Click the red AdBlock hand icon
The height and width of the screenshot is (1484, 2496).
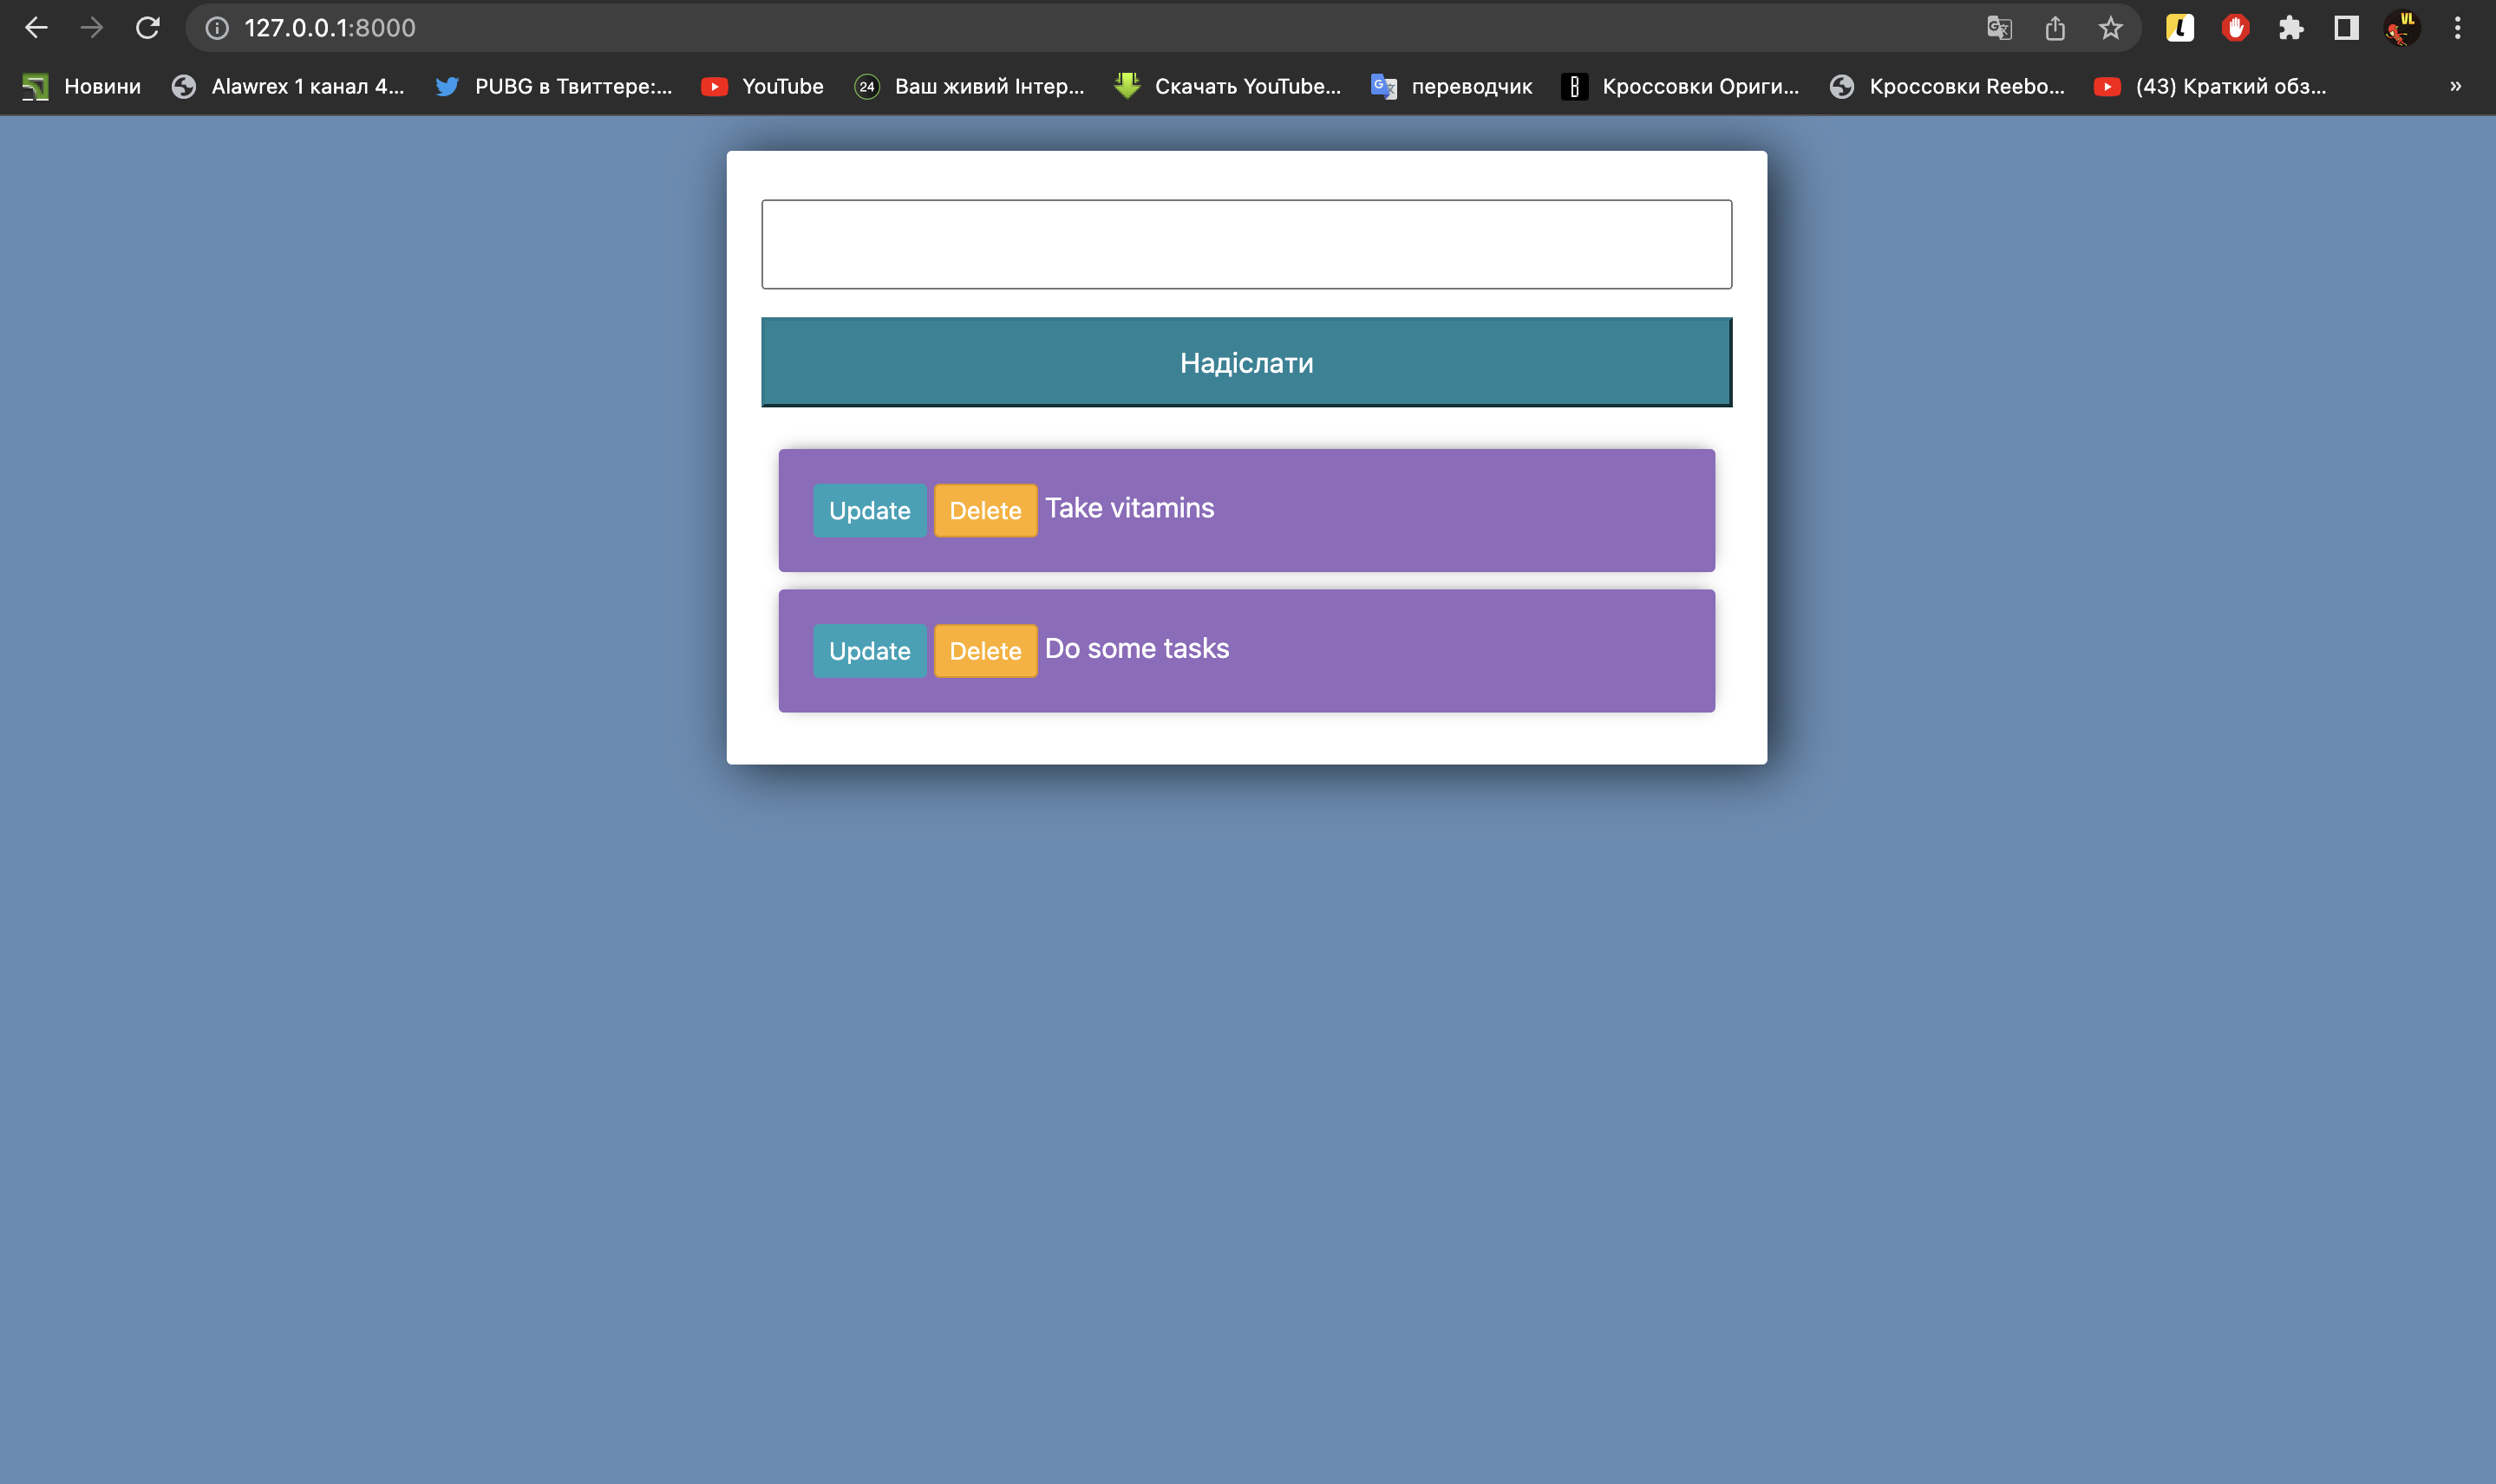(x=2237, y=27)
